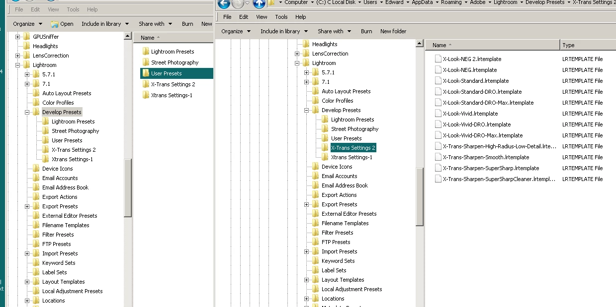Click the Burn button in the right window
The image size is (616, 307).
tap(366, 31)
